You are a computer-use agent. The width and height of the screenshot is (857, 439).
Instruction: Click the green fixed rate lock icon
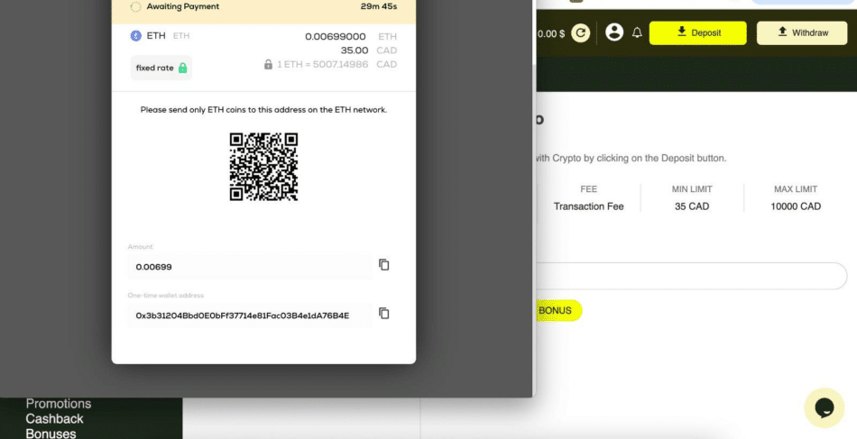pos(182,68)
